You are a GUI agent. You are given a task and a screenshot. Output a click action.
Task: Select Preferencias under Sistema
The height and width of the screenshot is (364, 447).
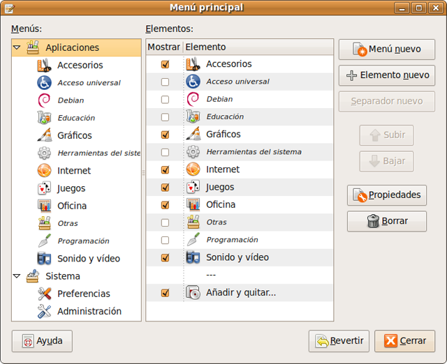83,294
